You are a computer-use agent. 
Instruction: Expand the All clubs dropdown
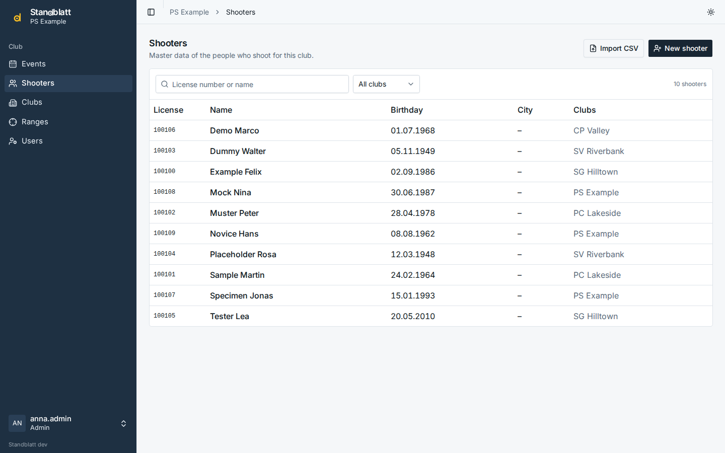pos(386,84)
